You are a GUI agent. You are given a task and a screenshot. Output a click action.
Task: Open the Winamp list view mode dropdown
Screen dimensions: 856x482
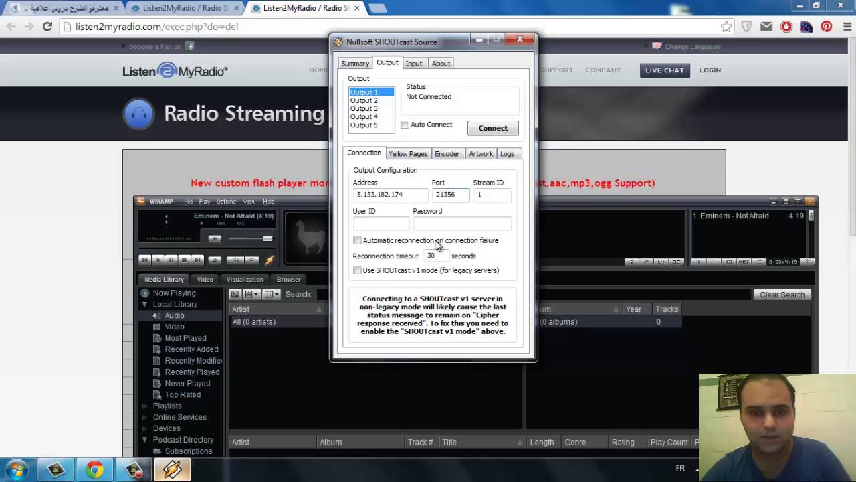pyautogui.click(x=253, y=294)
